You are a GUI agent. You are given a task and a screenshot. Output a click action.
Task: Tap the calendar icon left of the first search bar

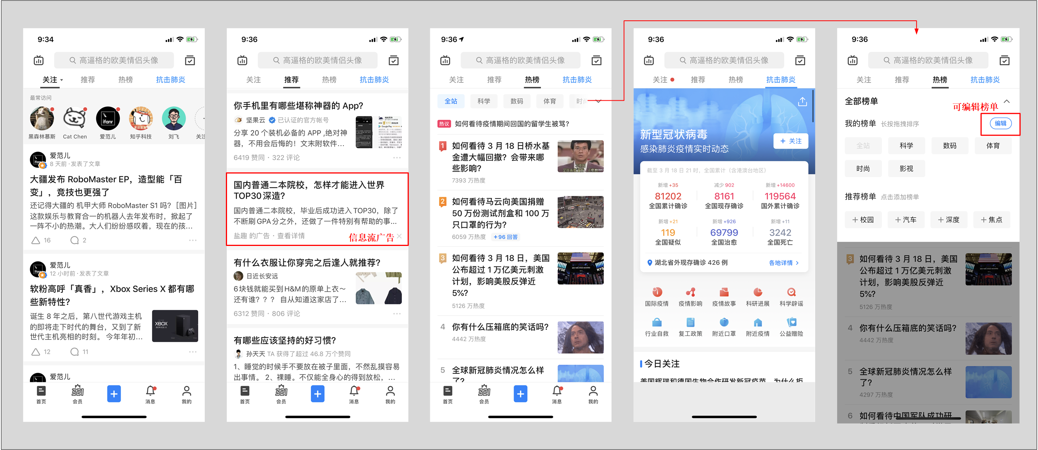39,60
